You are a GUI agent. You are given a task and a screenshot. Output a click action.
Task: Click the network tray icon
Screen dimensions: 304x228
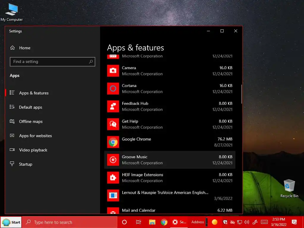pos(240,222)
